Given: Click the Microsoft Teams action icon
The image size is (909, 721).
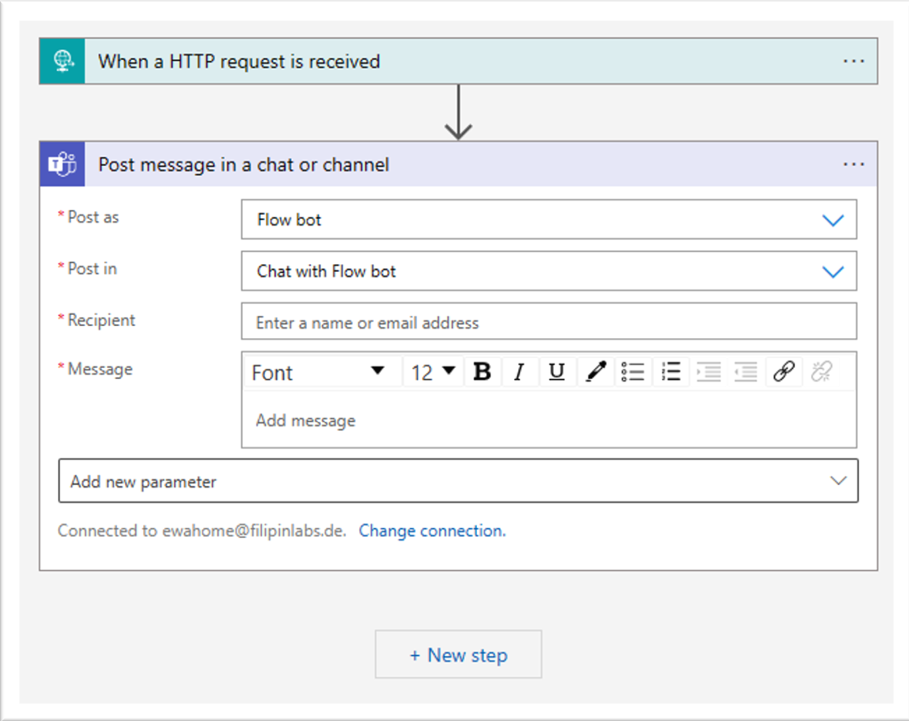Looking at the screenshot, I should pyautogui.click(x=63, y=164).
